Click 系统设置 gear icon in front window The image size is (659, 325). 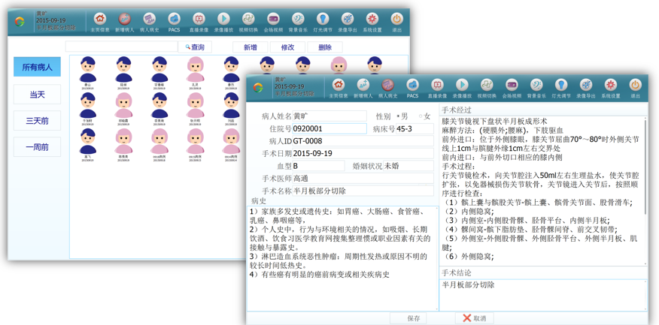click(610, 87)
